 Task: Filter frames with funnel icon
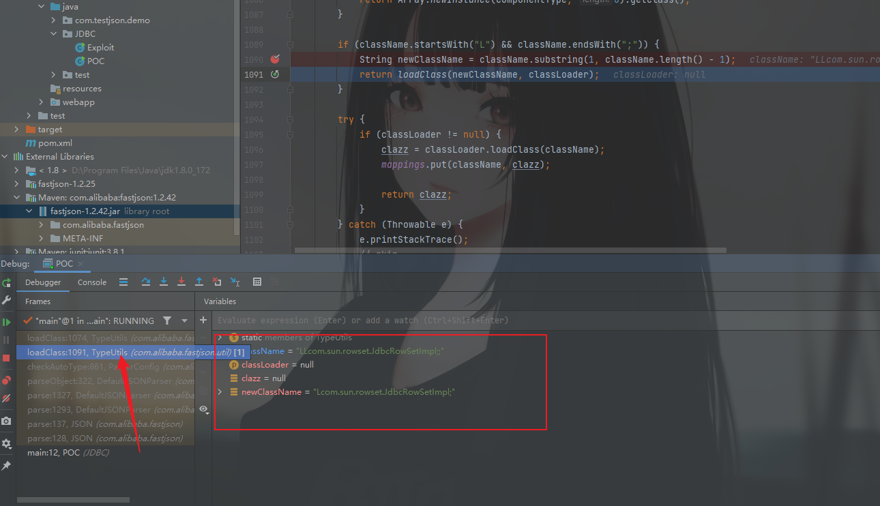pyautogui.click(x=167, y=321)
